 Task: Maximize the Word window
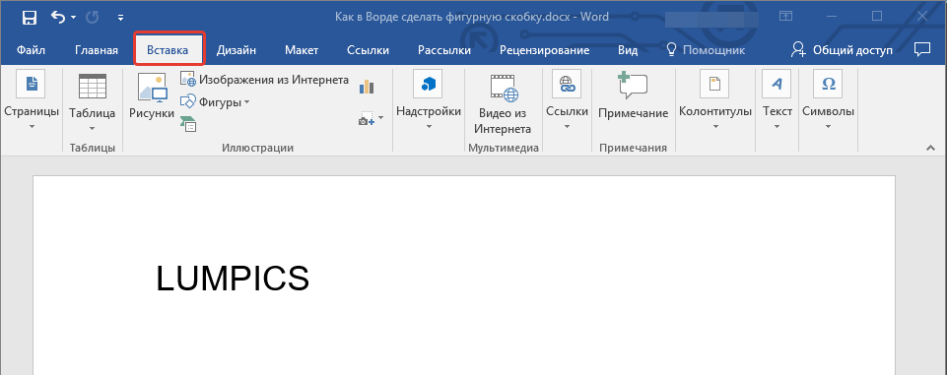tap(877, 17)
